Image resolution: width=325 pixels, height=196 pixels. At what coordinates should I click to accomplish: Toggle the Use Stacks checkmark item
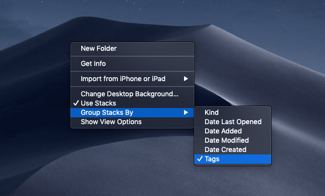pyautogui.click(x=132, y=103)
